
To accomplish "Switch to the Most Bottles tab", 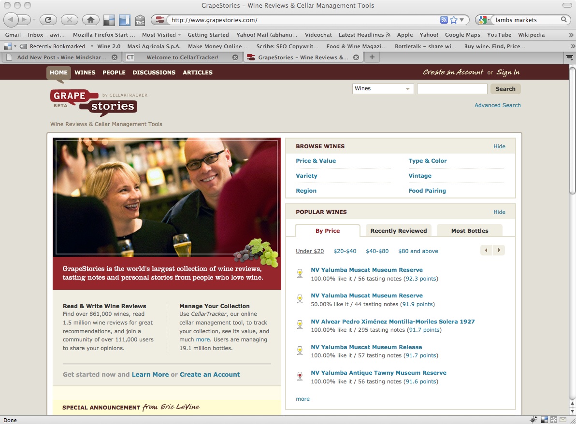I will click(470, 230).
